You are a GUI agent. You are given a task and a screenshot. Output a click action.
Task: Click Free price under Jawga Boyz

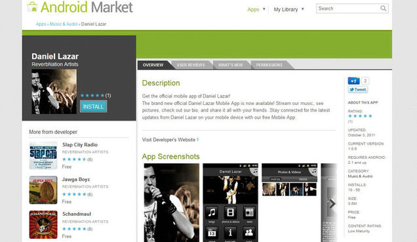point(67,201)
